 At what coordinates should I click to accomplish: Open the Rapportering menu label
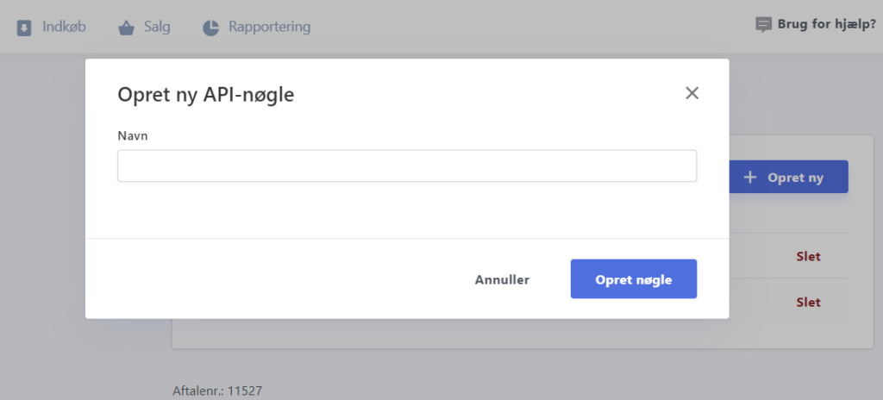(x=269, y=27)
